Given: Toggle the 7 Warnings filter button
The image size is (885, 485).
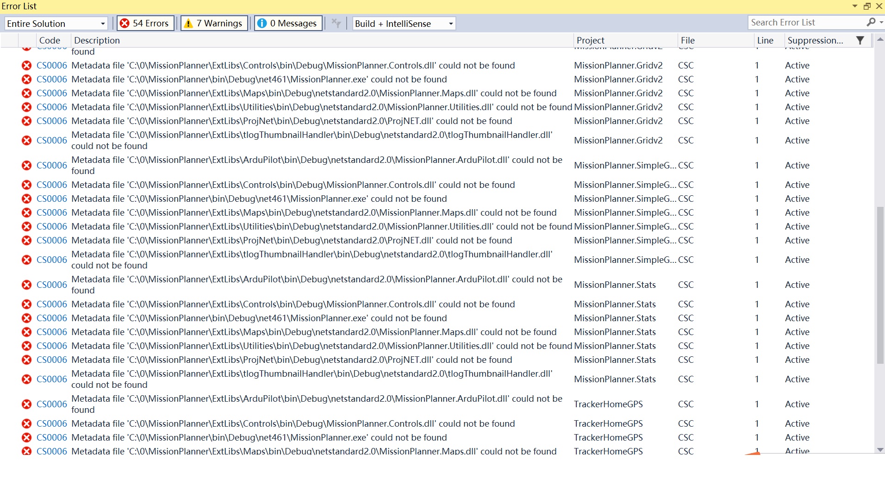Looking at the screenshot, I should 214,23.
